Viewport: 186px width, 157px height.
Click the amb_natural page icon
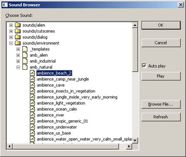25,67
